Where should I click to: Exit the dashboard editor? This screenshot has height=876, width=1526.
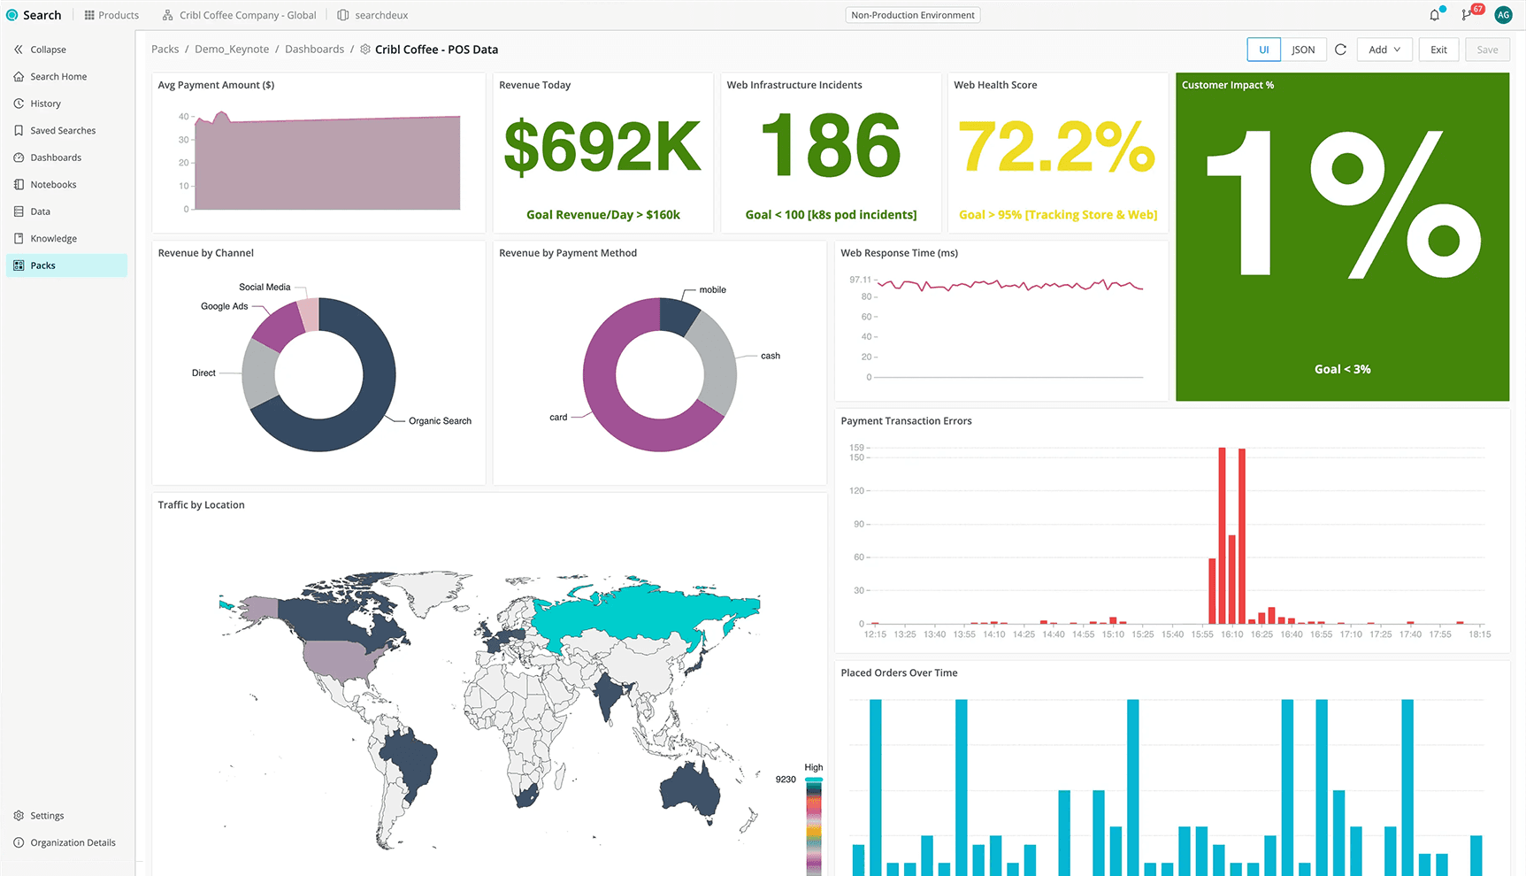[1438, 50]
